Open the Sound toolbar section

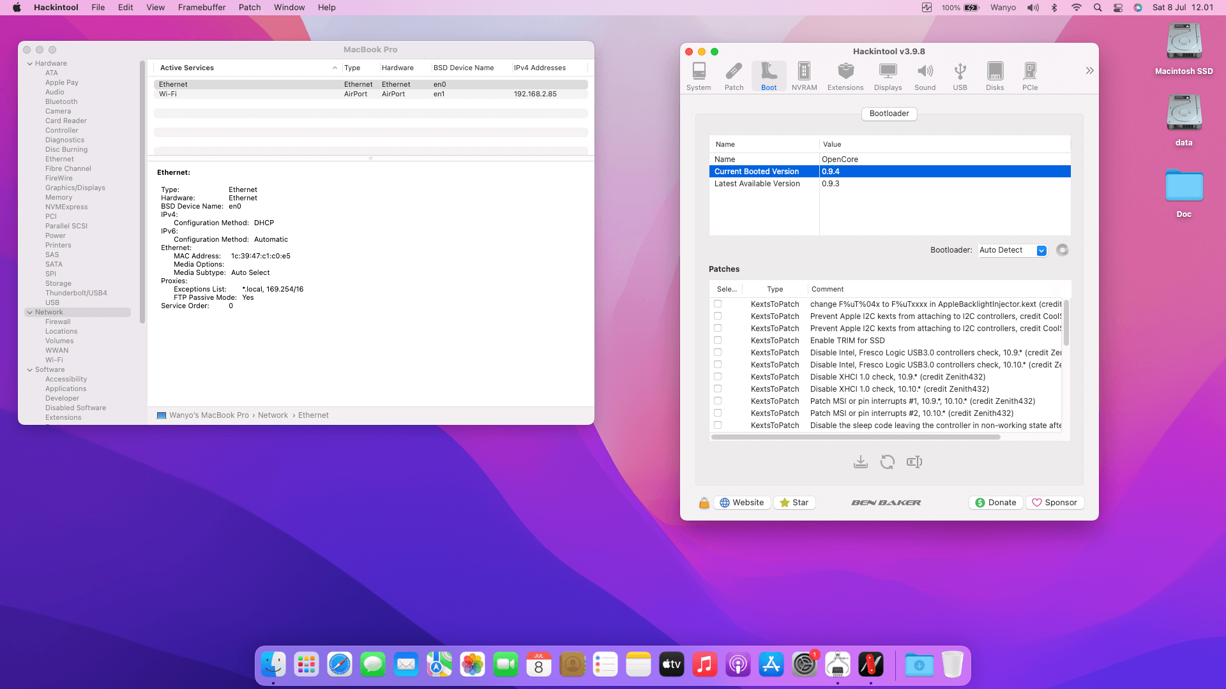point(925,76)
